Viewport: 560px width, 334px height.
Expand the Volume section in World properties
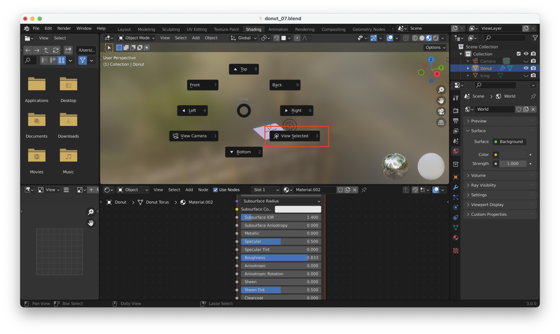[x=478, y=175]
